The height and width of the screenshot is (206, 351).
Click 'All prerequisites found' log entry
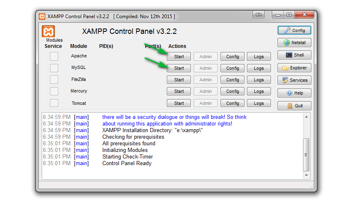pos(129,143)
